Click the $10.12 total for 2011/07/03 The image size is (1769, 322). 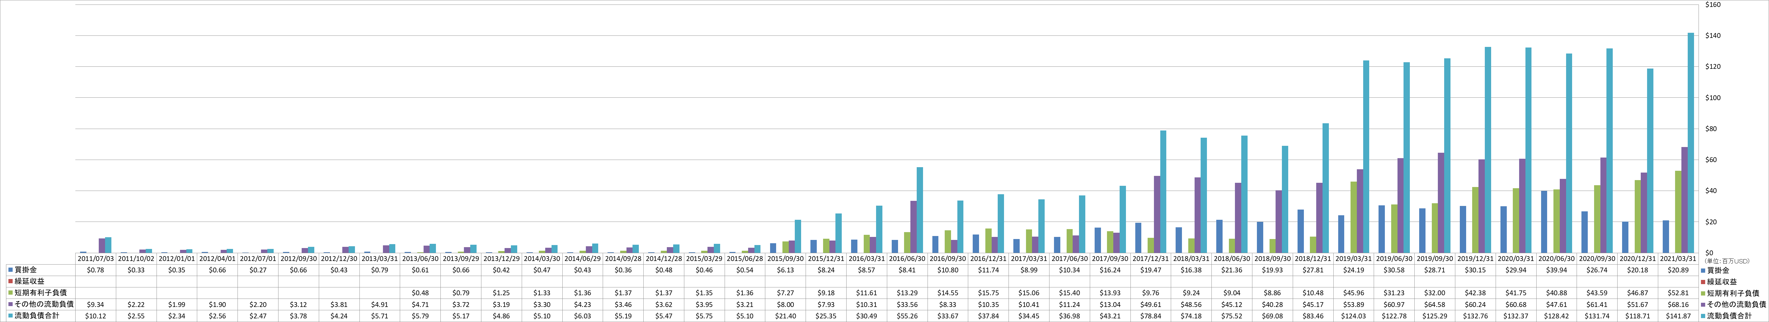click(95, 315)
